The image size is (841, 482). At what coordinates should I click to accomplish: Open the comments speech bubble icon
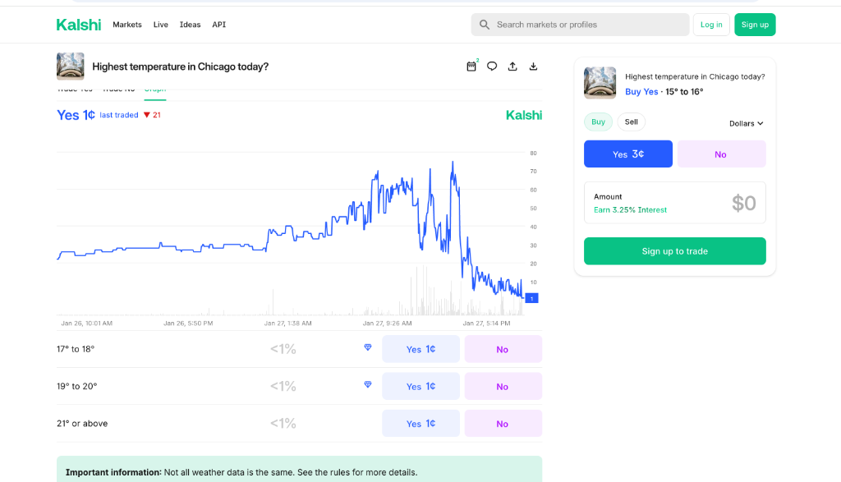click(492, 66)
